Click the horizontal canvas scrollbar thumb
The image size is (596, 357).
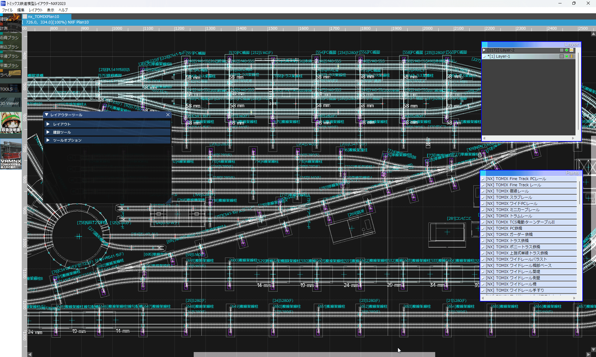314,354
